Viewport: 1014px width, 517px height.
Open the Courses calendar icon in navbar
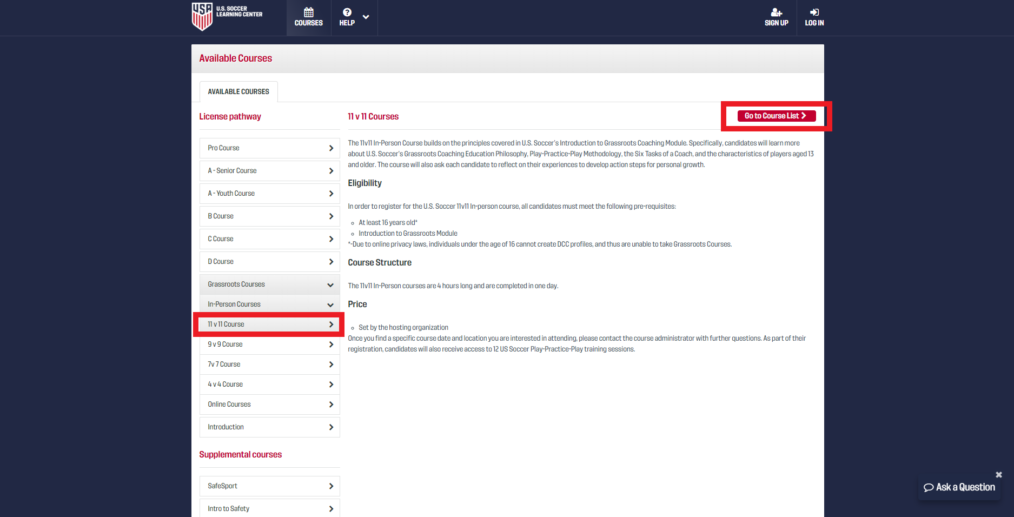[x=309, y=12]
